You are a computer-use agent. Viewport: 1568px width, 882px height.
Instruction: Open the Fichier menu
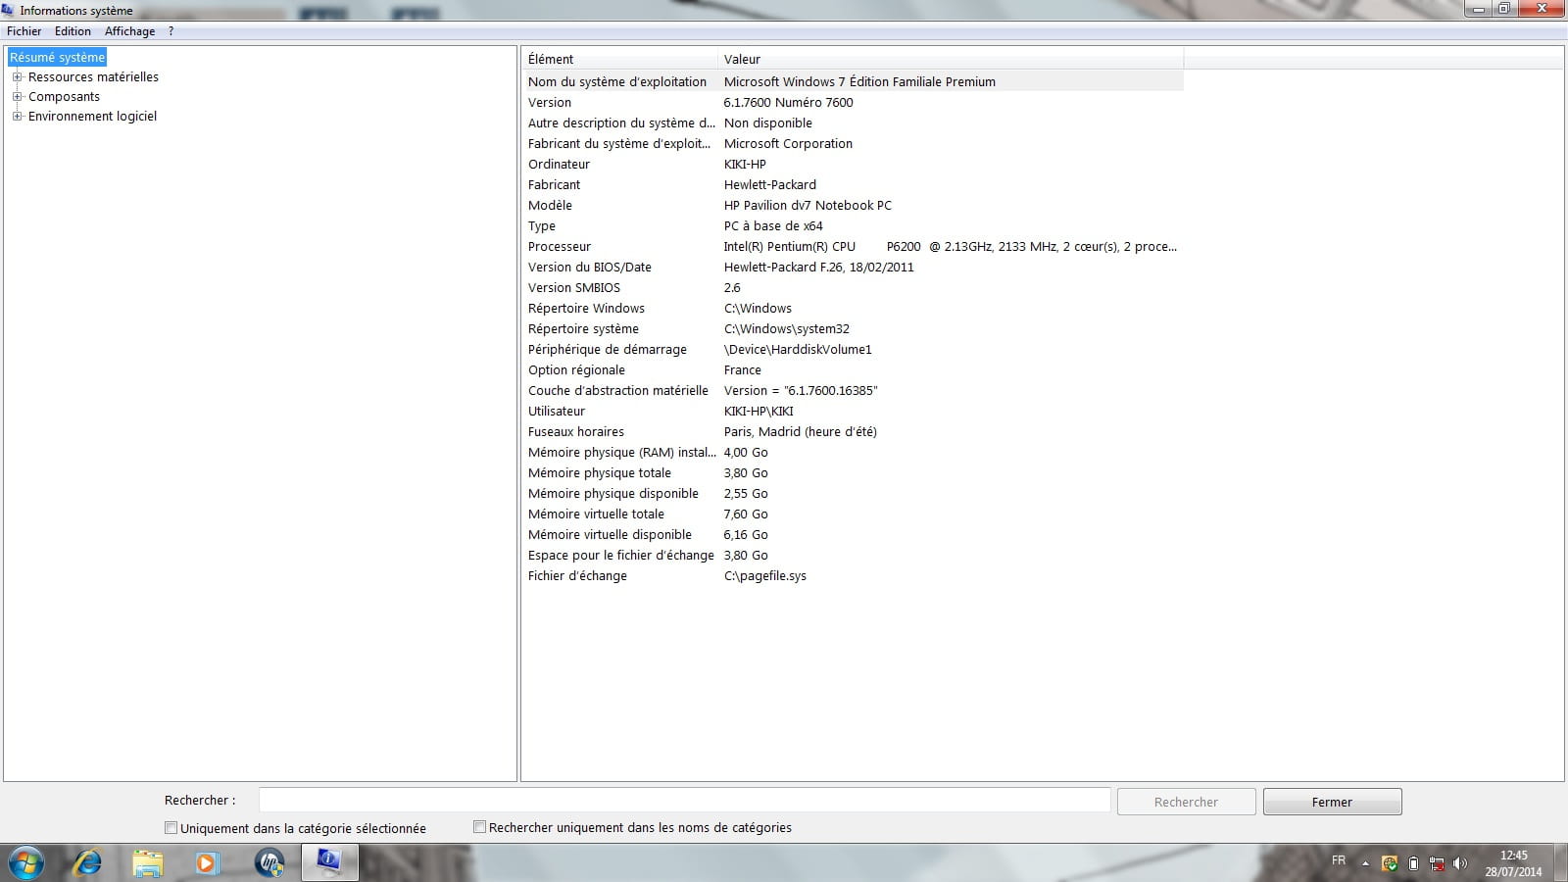24,31
